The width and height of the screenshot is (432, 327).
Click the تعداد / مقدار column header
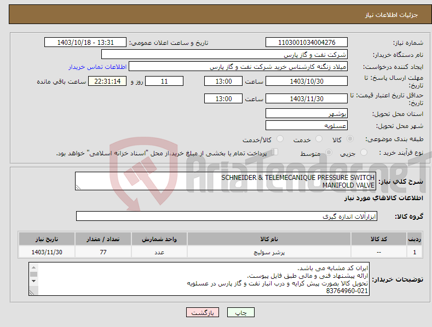click(x=103, y=239)
